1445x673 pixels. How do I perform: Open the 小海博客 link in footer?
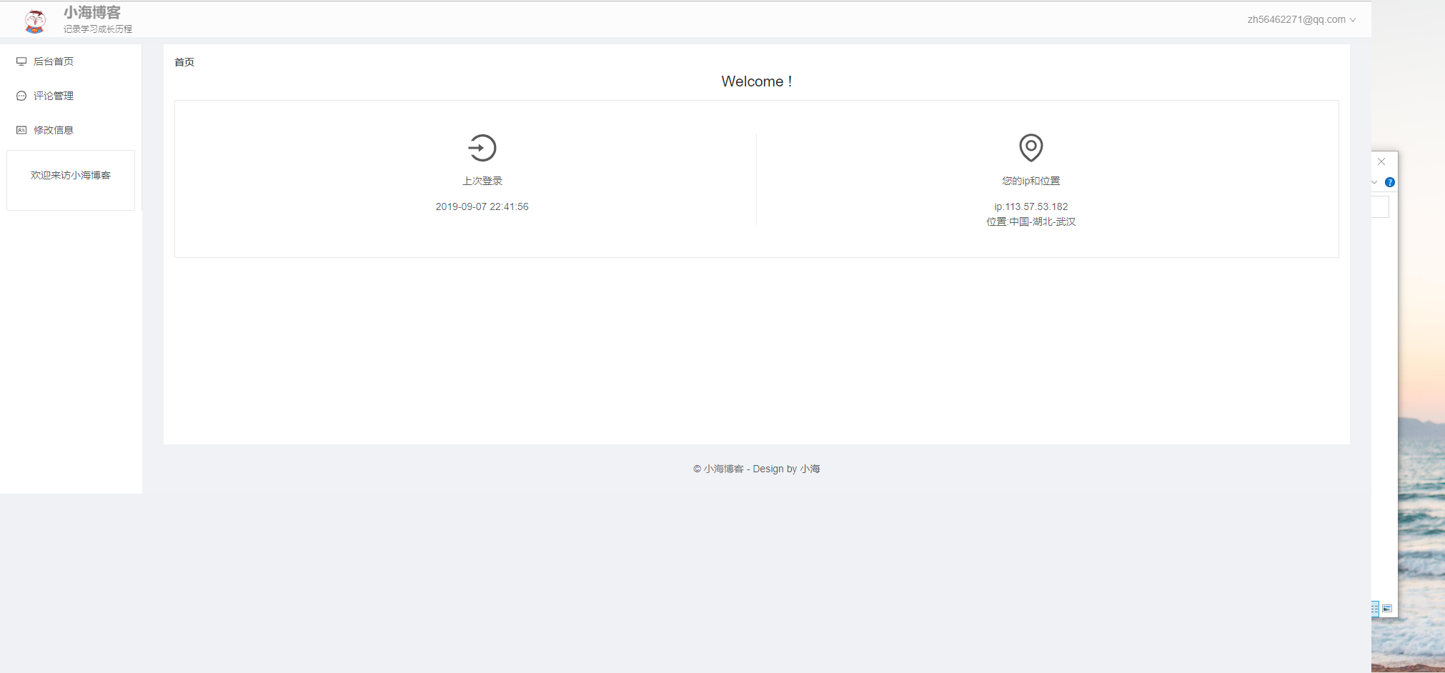point(723,469)
